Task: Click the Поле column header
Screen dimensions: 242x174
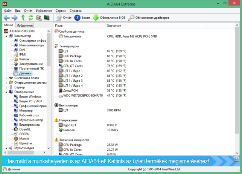Action: [80, 26]
